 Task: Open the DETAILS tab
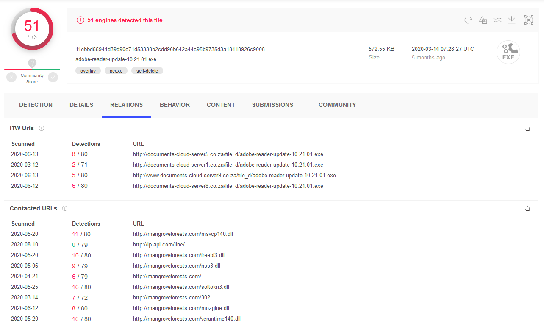pyautogui.click(x=81, y=105)
